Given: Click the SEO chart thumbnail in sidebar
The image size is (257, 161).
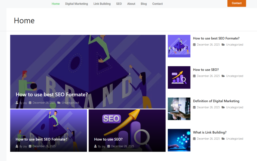Looking at the screenshot, I should (x=179, y=77).
